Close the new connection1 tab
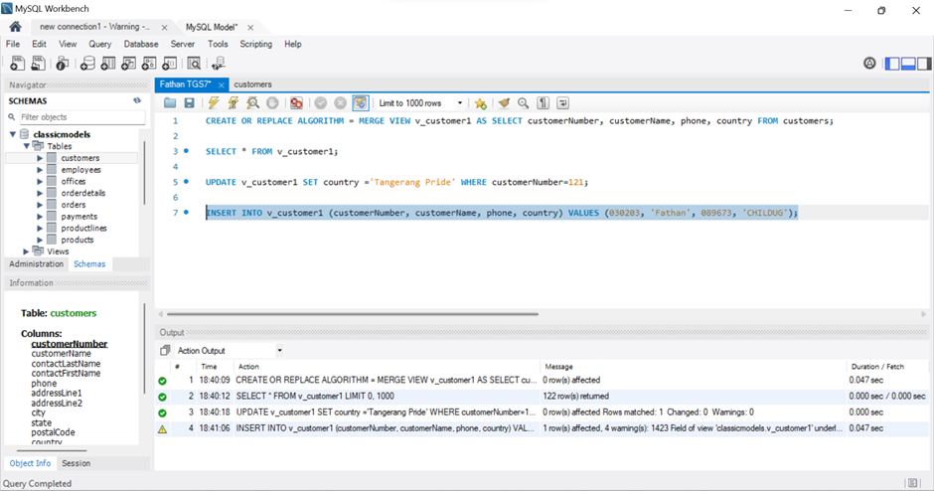934x491 pixels. (164, 28)
